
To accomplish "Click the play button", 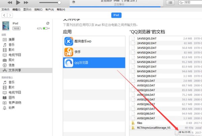I will click(x=18, y=2).
